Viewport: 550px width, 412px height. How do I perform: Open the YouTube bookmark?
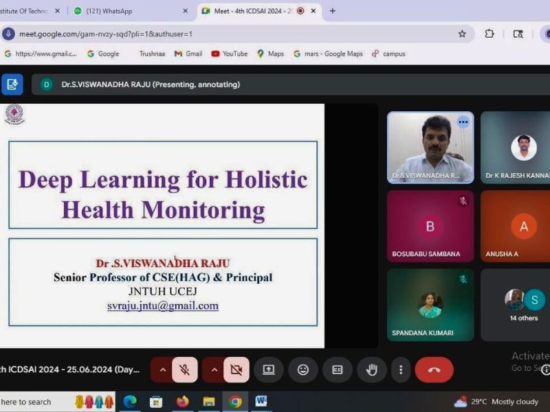click(229, 54)
